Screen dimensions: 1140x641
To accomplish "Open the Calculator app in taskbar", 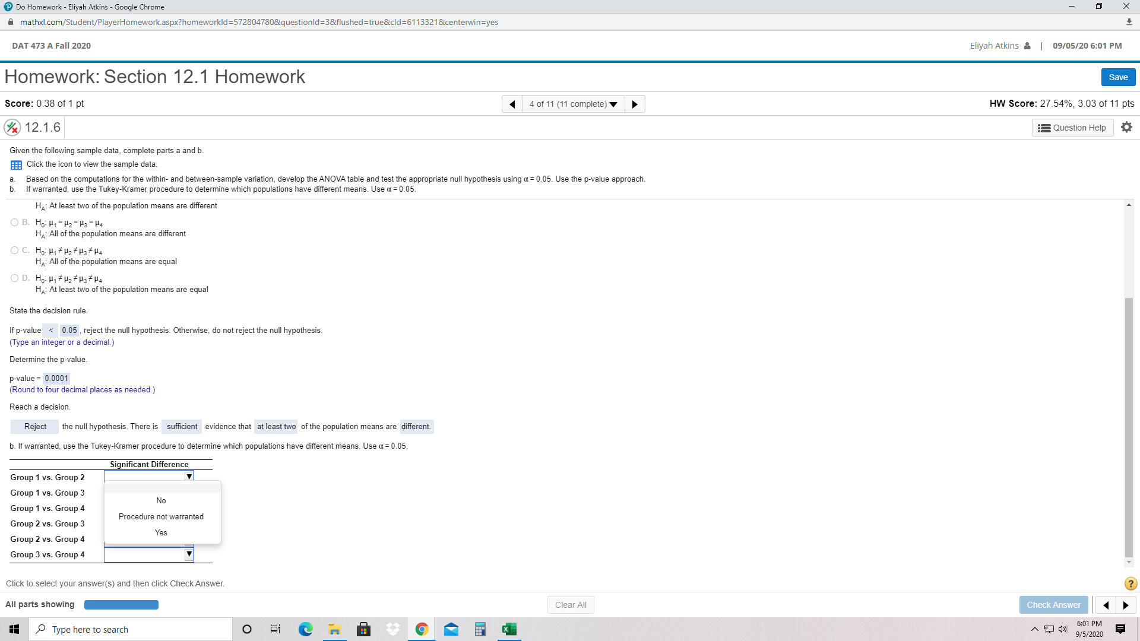I will pyautogui.click(x=480, y=629).
